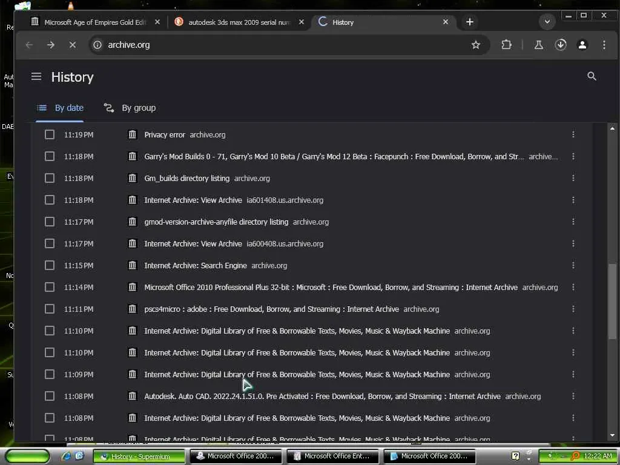The image size is (620, 465).
Task: Open more actions for Gm_builds directory listing
Action: click(x=573, y=179)
